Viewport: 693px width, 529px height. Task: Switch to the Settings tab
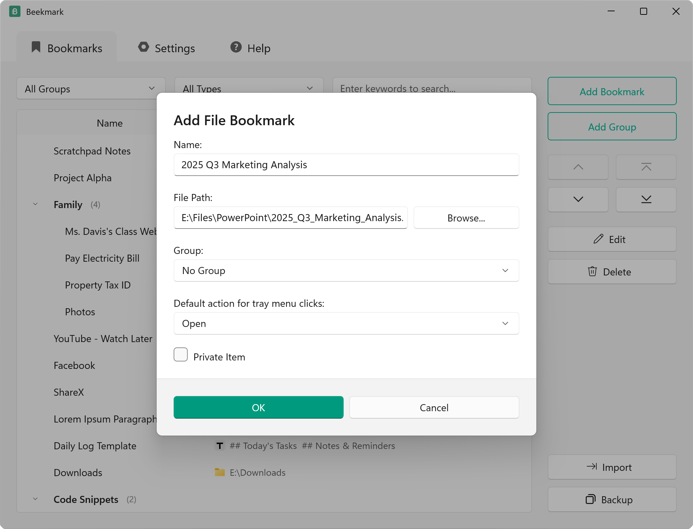[x=167, y=48]
